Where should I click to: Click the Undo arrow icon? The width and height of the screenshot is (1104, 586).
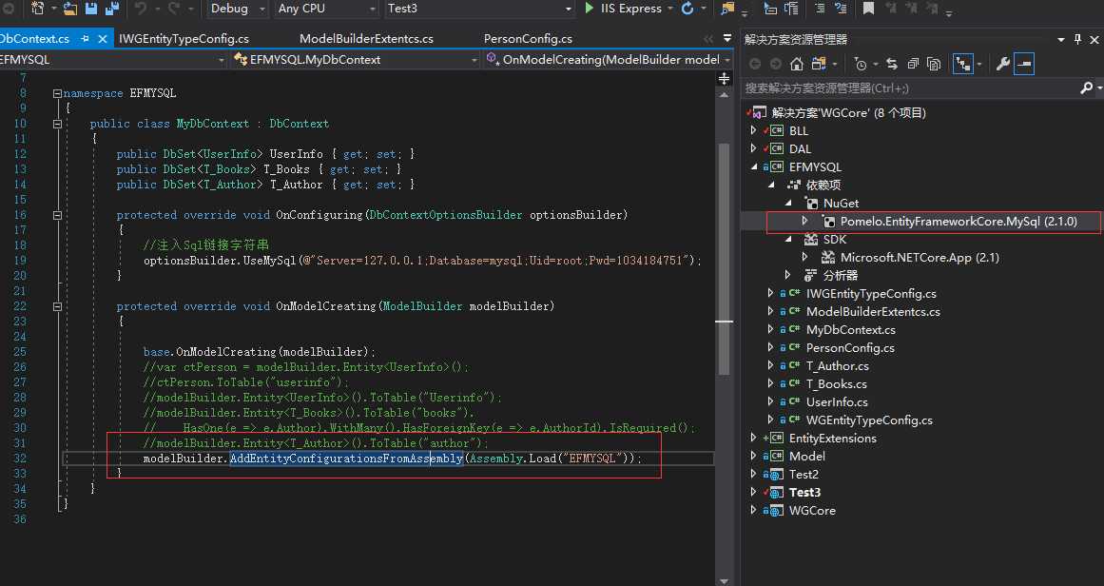tap(140, 9)
